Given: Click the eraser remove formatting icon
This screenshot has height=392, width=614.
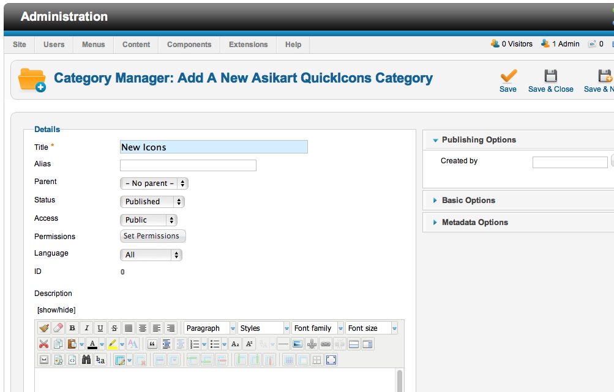Looking at the screenshot, I should 58,328.
